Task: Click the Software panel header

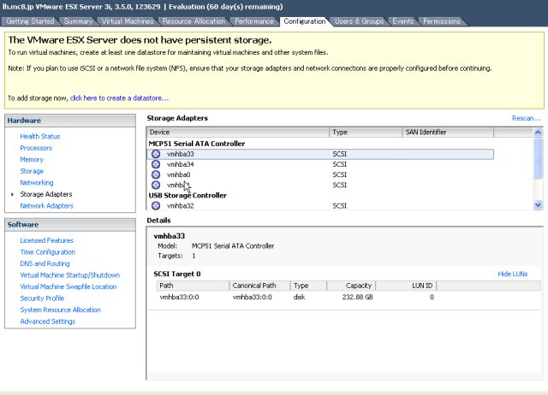Action: click(70, 225)
